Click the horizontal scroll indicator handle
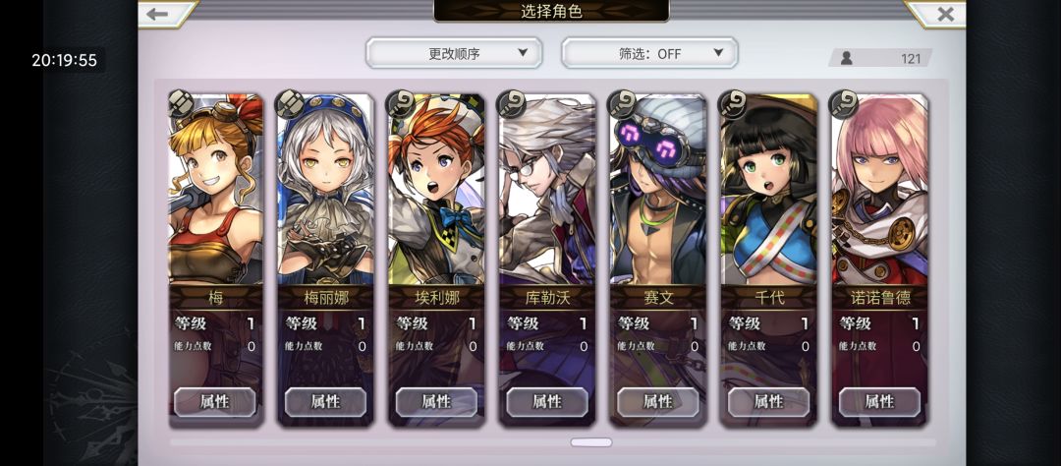This screenshot has height=466, width=1061. pos(590,442)
